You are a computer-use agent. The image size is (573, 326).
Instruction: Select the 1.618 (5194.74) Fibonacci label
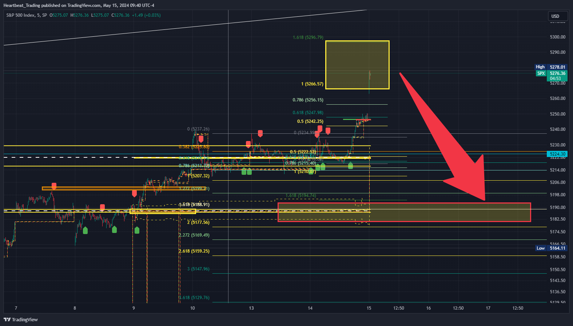(301, 196)
